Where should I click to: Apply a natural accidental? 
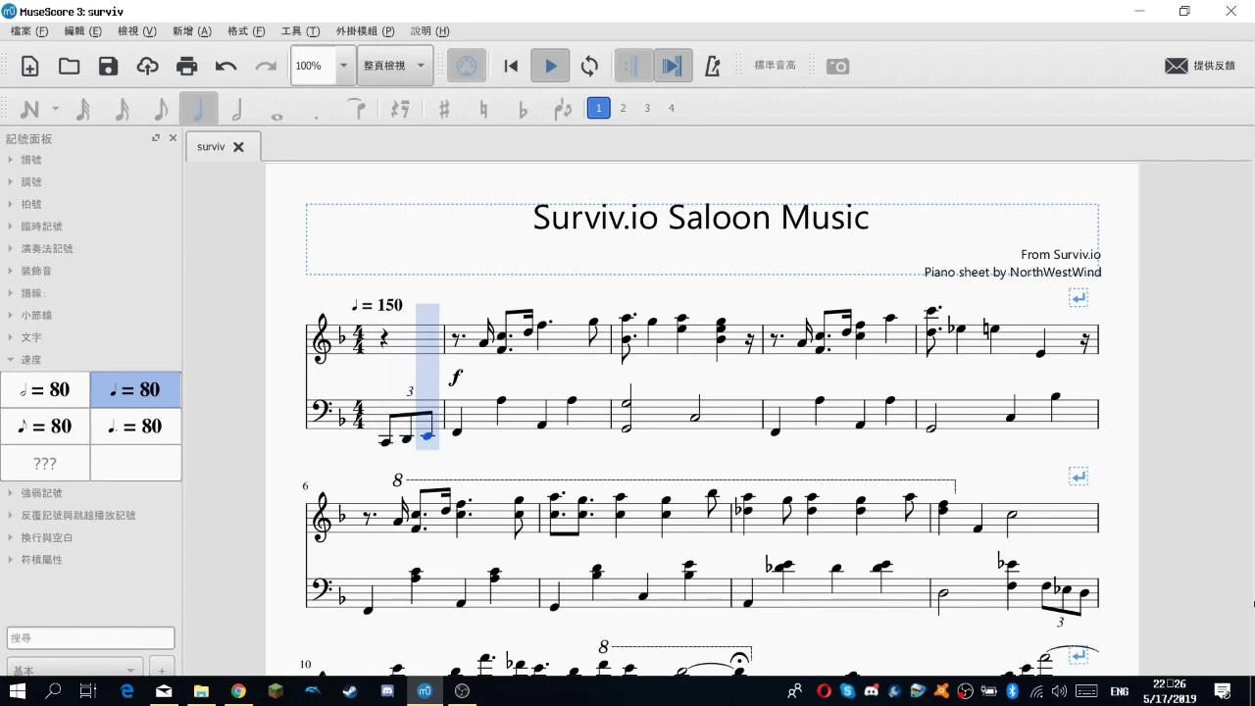tap(483, 109)
